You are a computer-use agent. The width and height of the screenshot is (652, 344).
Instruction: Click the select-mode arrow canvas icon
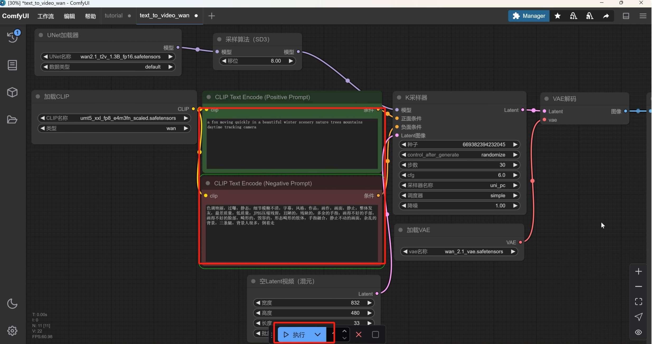[x=638, y=317]
